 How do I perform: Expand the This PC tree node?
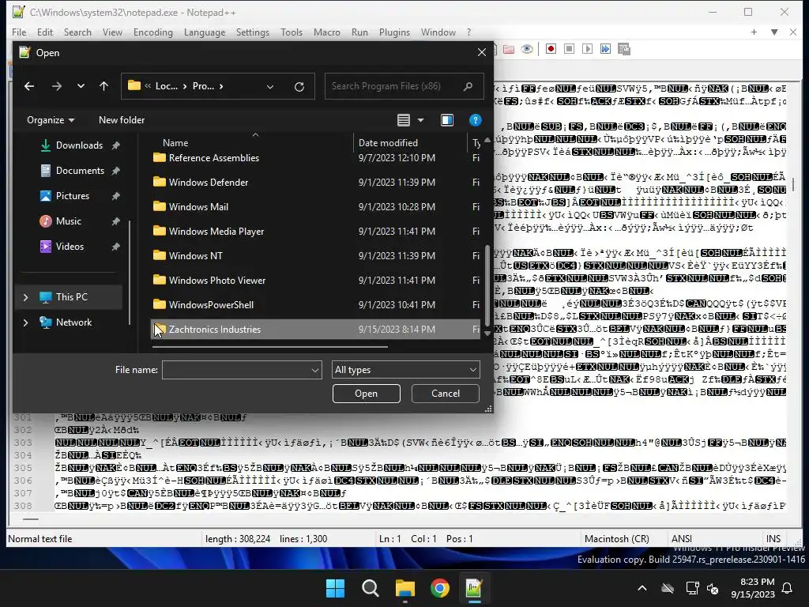tap(25, 297)
